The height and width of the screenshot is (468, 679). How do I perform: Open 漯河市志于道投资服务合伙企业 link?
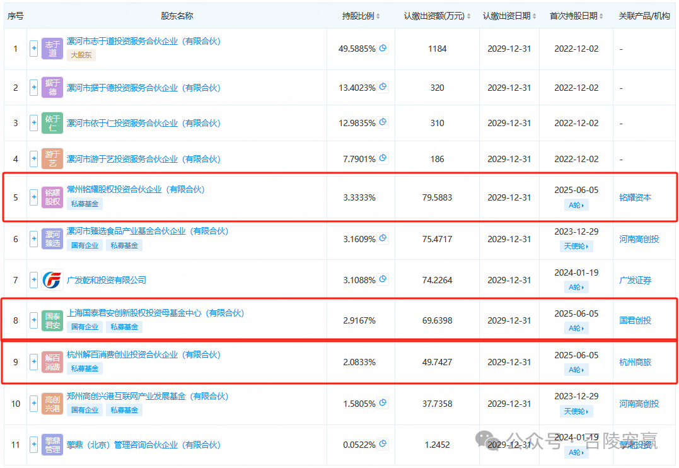pyautogui.click(x=144, y=41)
